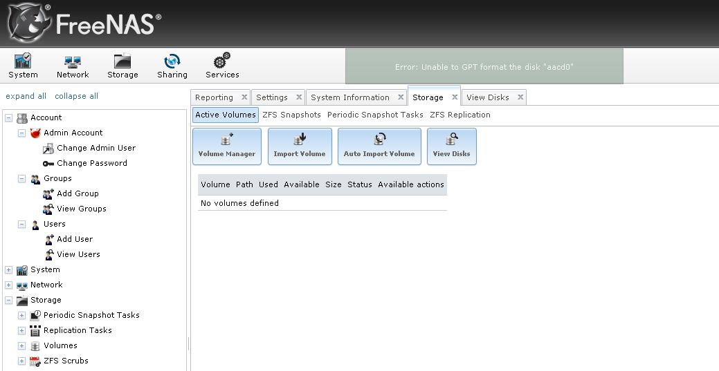Collapse the Groups tree node
This screenshot has height=371, width=719.
click(21, 179)
